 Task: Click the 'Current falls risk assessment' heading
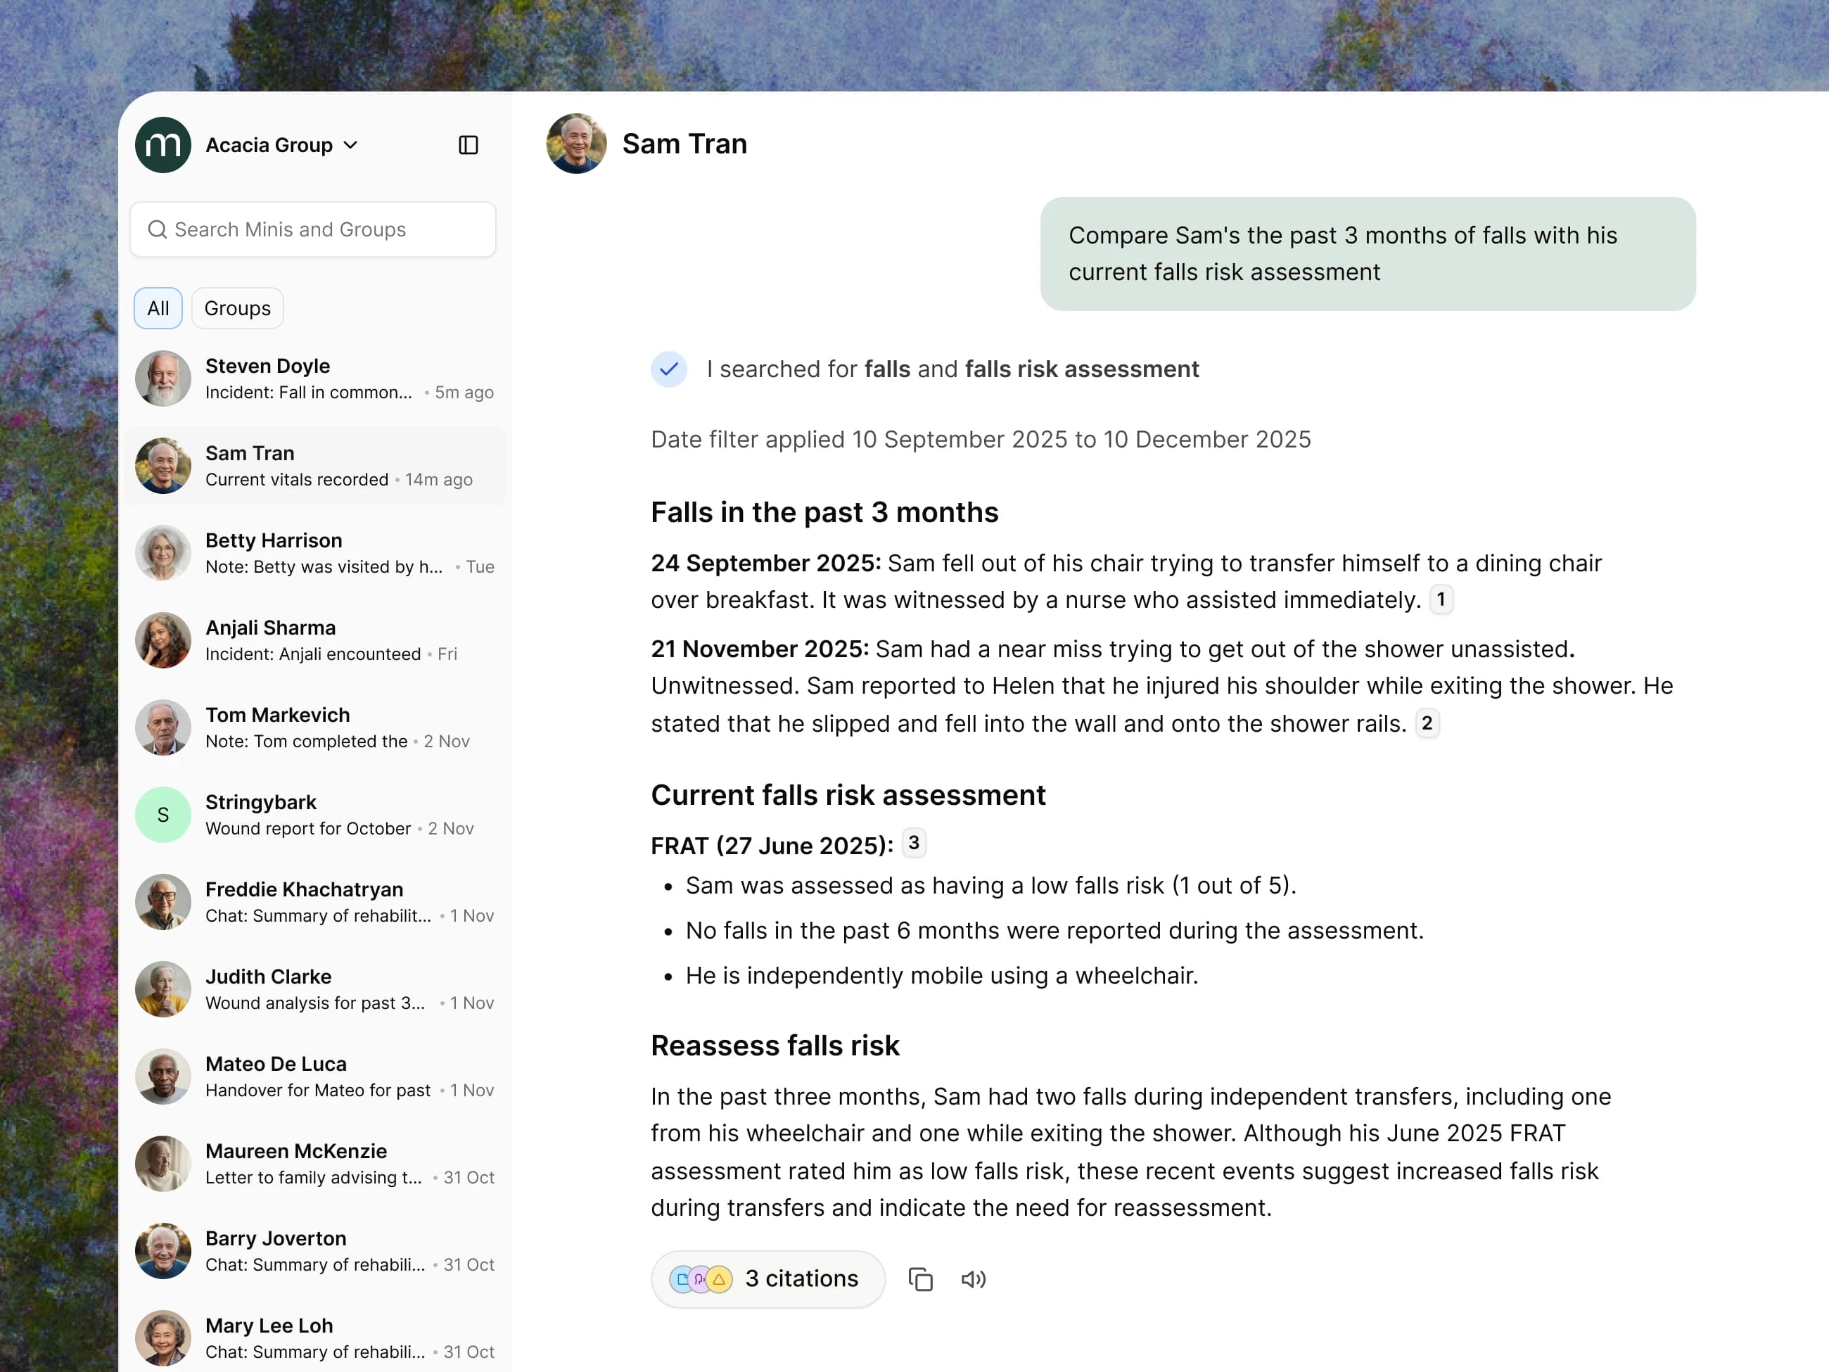click(x=848, y=795)
